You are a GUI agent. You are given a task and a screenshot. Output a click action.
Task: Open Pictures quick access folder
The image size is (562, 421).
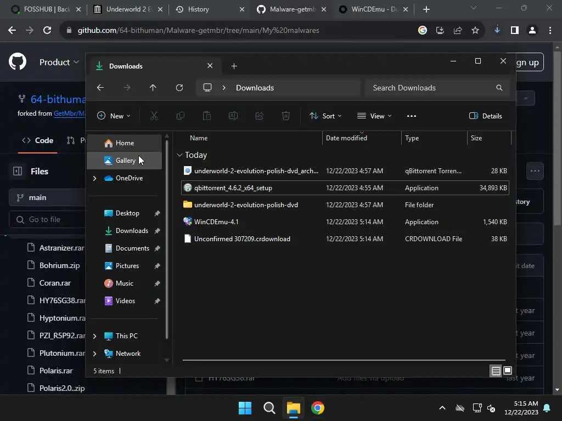click(x=127, y=266)
